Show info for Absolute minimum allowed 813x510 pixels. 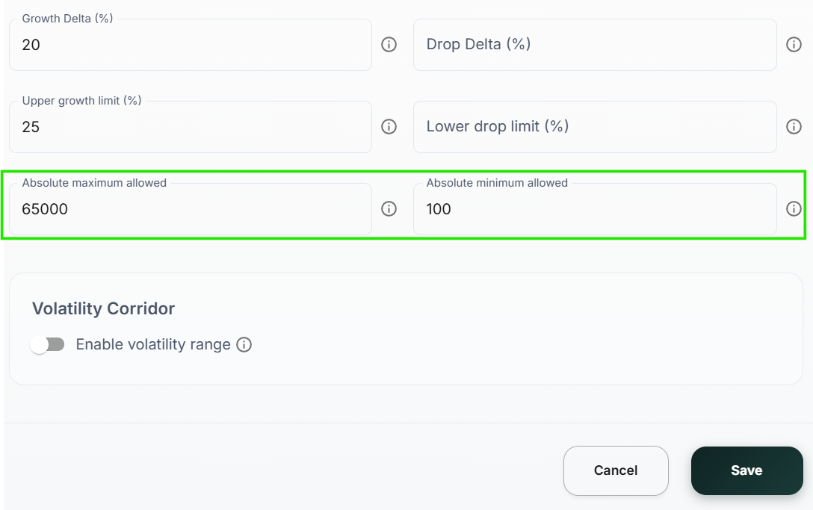pyautogui.click(x=794, y=209)
